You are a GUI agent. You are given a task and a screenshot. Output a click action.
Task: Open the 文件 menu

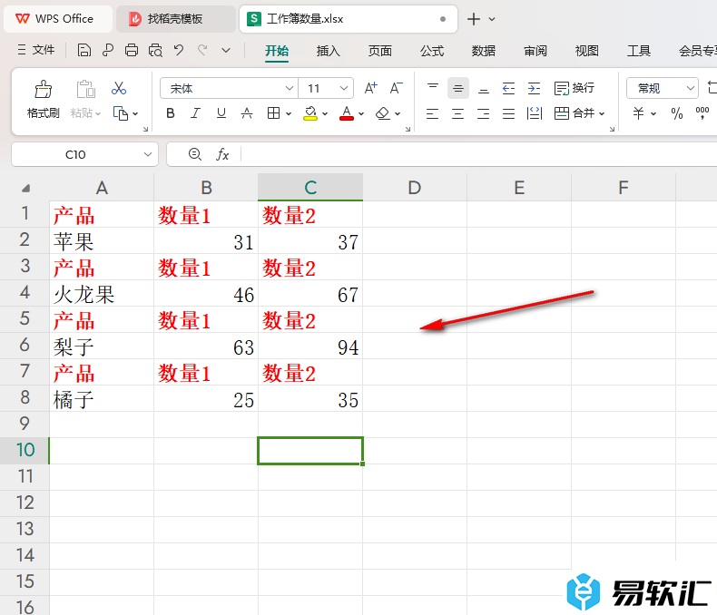pos(36,50)
